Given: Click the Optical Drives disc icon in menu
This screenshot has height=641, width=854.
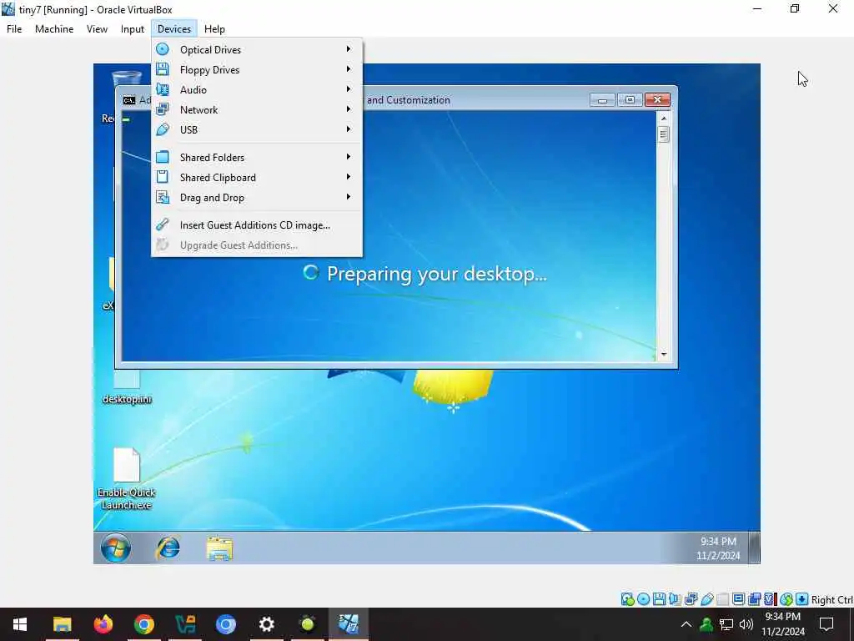Looking at the screenshot, I should 163,49.
